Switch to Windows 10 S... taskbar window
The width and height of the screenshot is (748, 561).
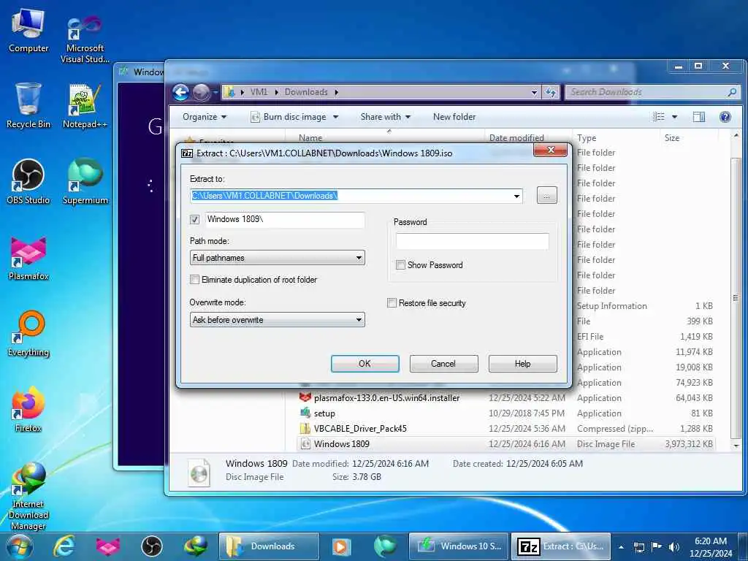[x=459, y=546]
